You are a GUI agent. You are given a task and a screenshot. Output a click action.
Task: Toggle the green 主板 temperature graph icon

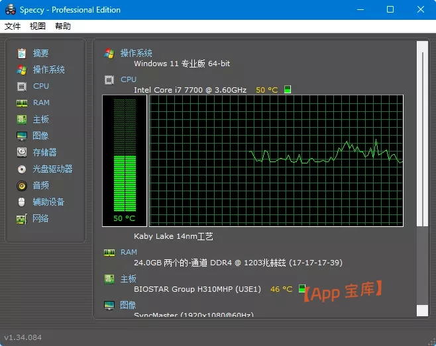(x=302, y=288)
